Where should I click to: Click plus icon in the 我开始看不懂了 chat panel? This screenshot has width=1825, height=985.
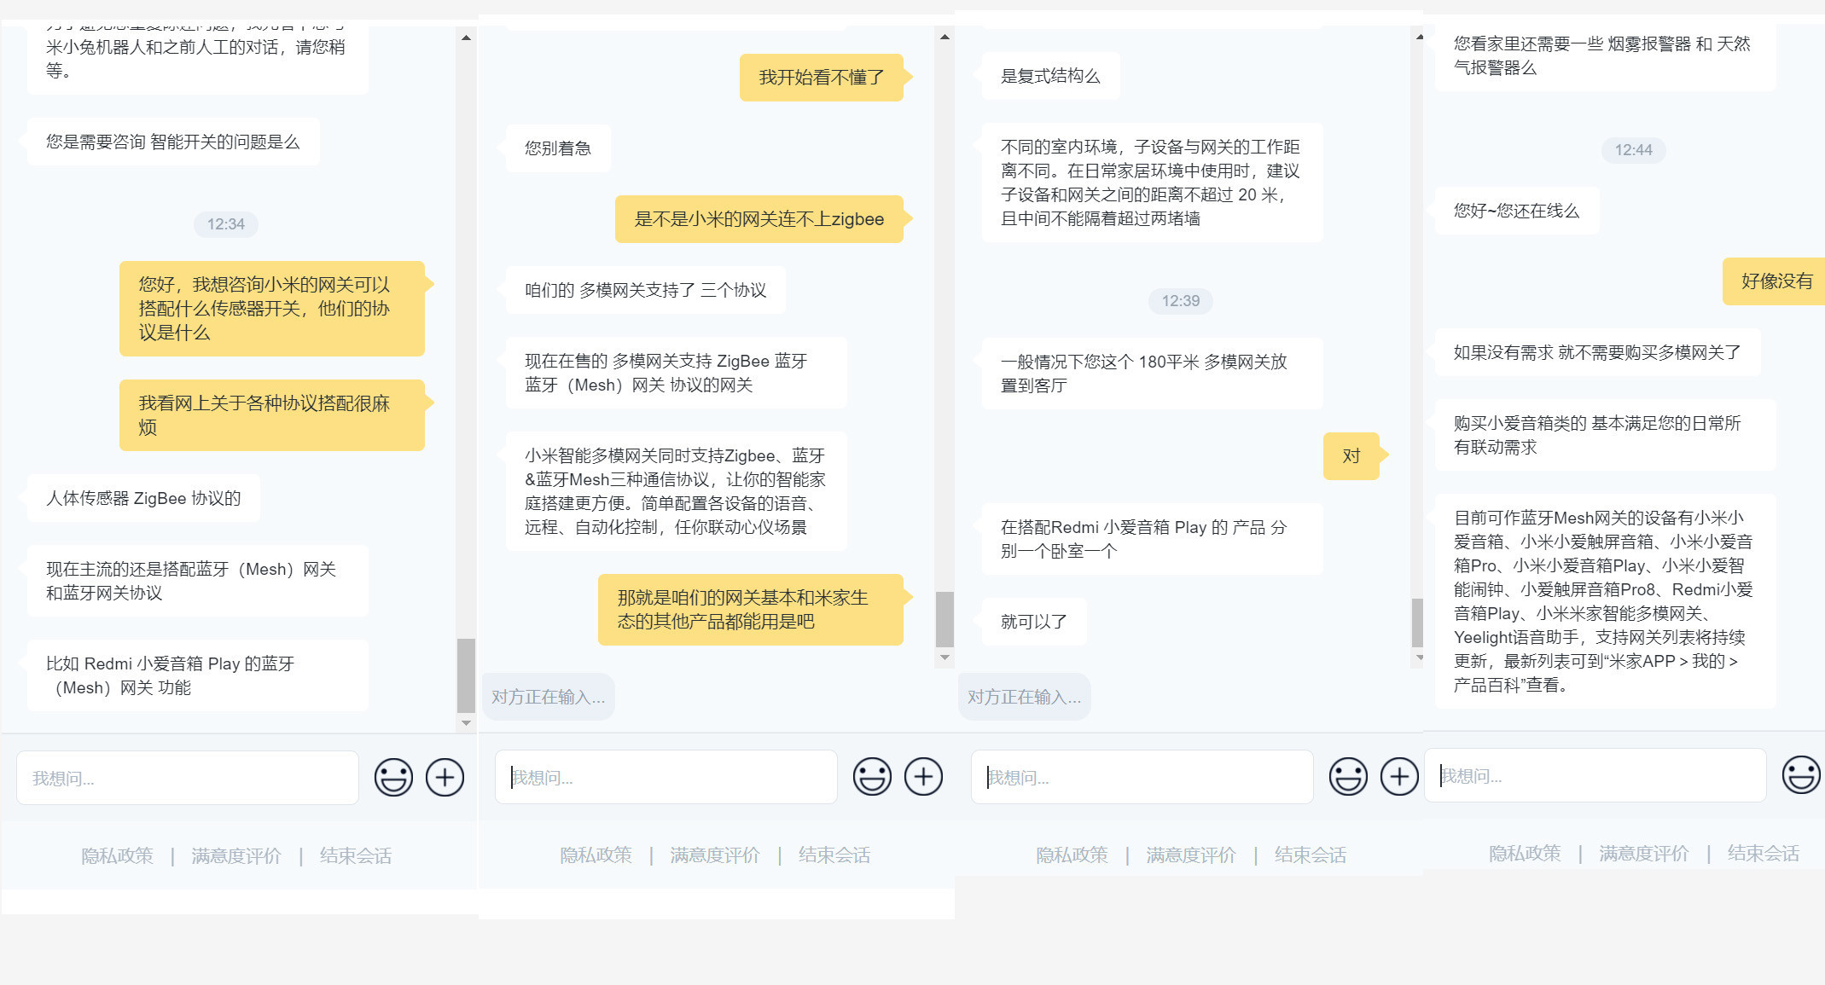(923, 776)
